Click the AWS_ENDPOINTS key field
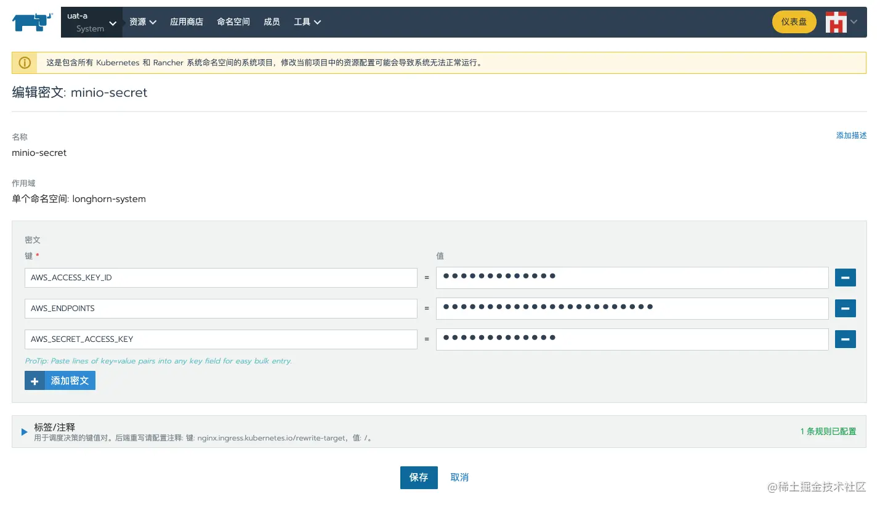Viewport: 880px width, 507px height. (x=221, y=309)
